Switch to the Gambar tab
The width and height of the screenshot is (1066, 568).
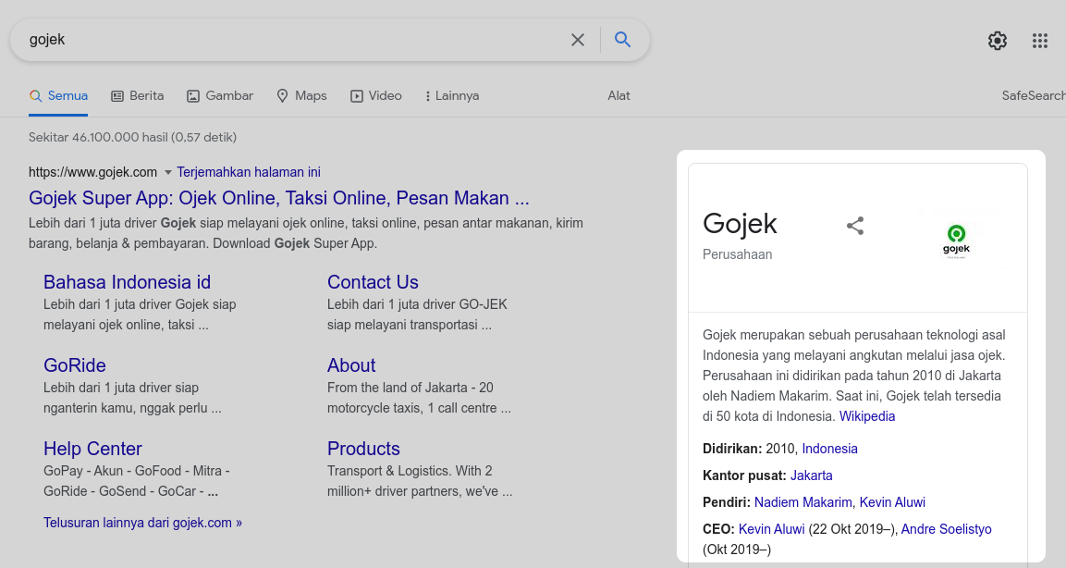pyautogui.click(x=220, y=95)
